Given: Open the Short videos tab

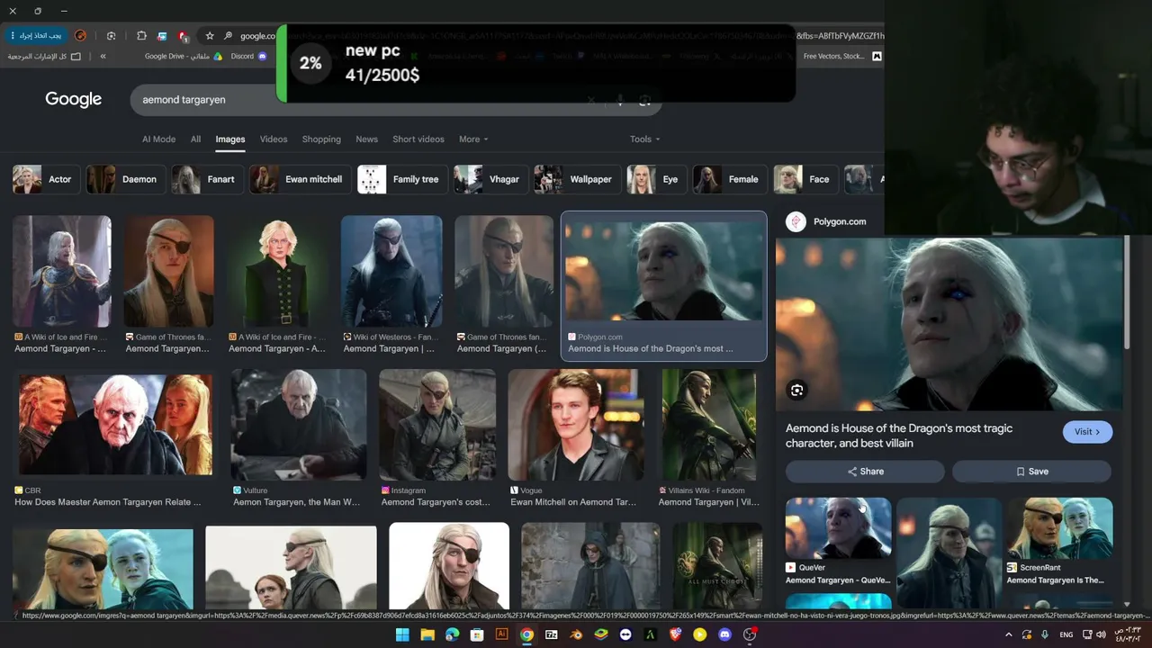Looking at the screenshot, I should [418, 139].
